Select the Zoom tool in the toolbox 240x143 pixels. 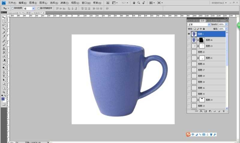coord(4,92)
